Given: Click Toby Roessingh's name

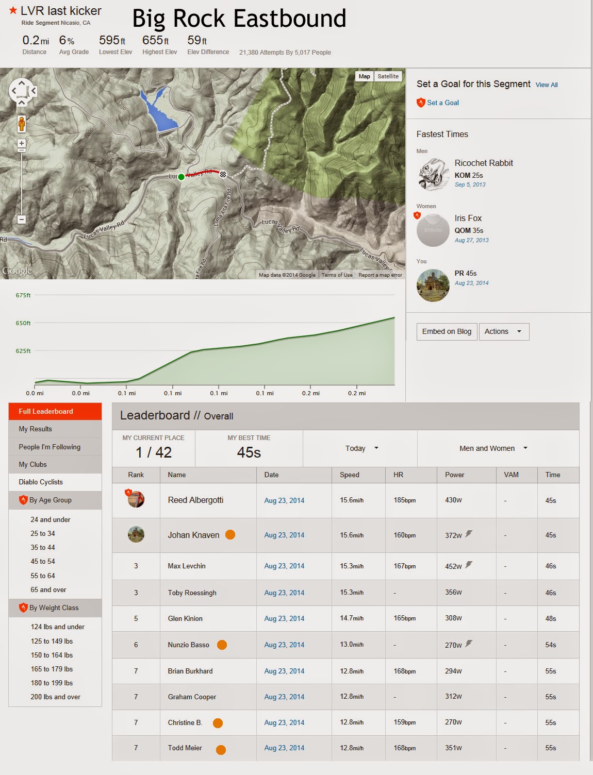Looking at the screenshot, I should coord(192,593).
